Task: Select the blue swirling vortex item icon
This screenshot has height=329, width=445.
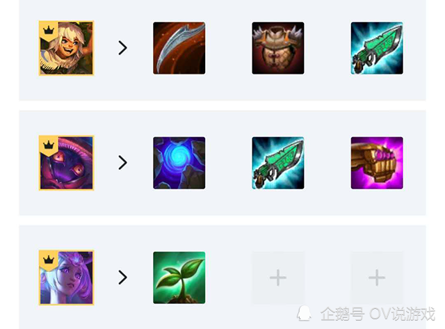Action: (x=179, y=163)
